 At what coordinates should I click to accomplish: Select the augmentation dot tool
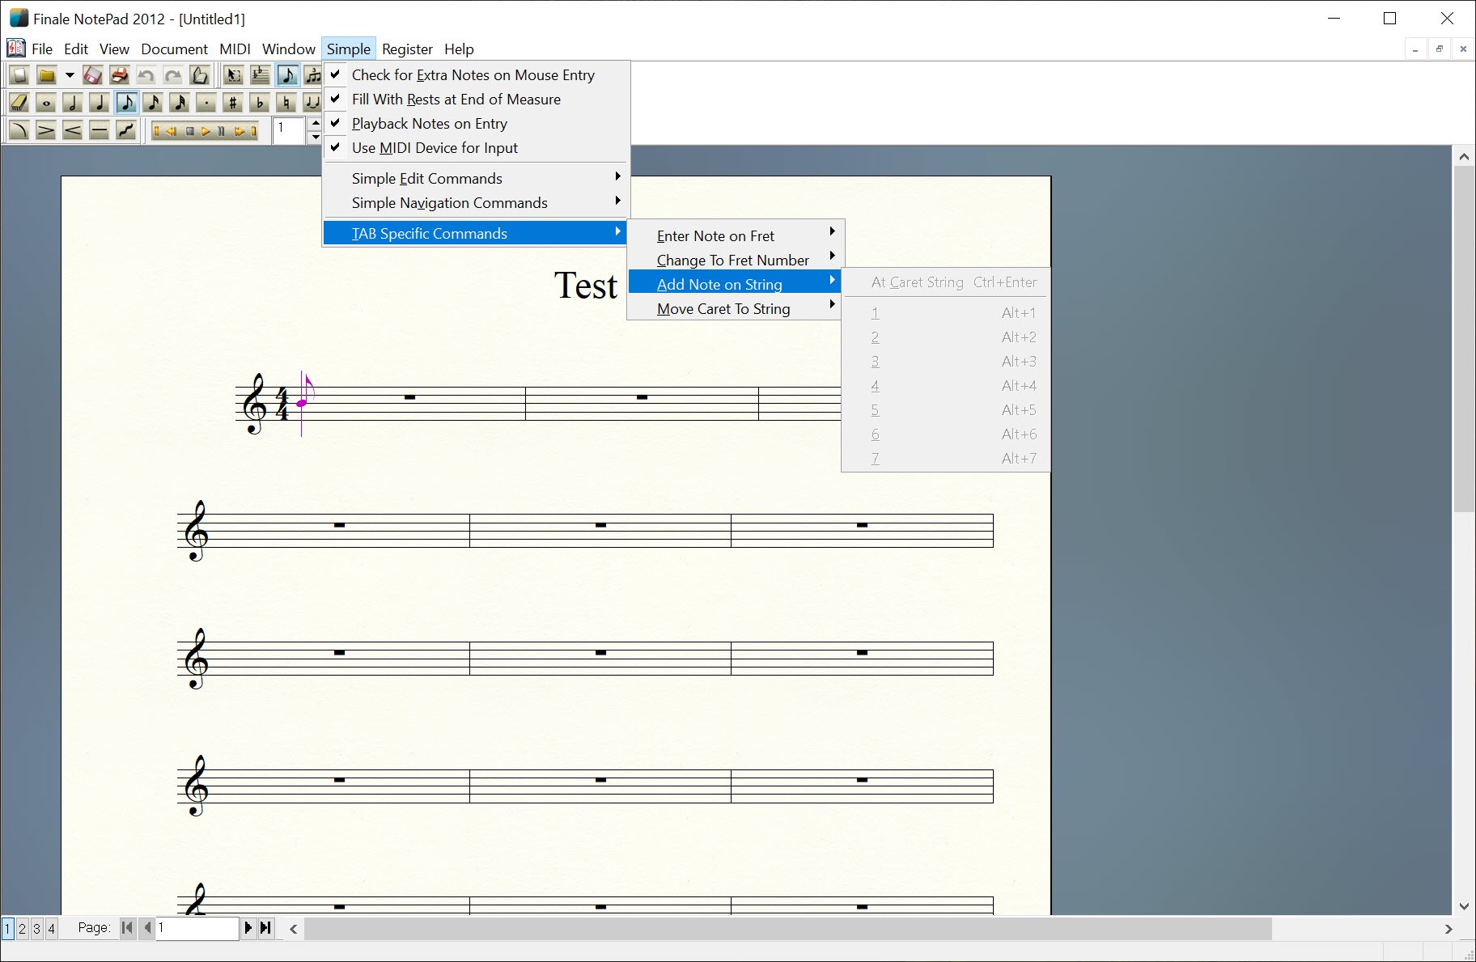pos(206,103)
